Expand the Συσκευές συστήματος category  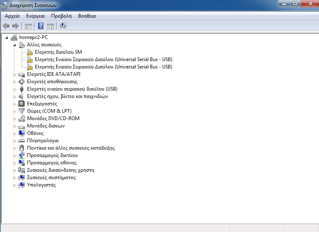tap(14, 178)
